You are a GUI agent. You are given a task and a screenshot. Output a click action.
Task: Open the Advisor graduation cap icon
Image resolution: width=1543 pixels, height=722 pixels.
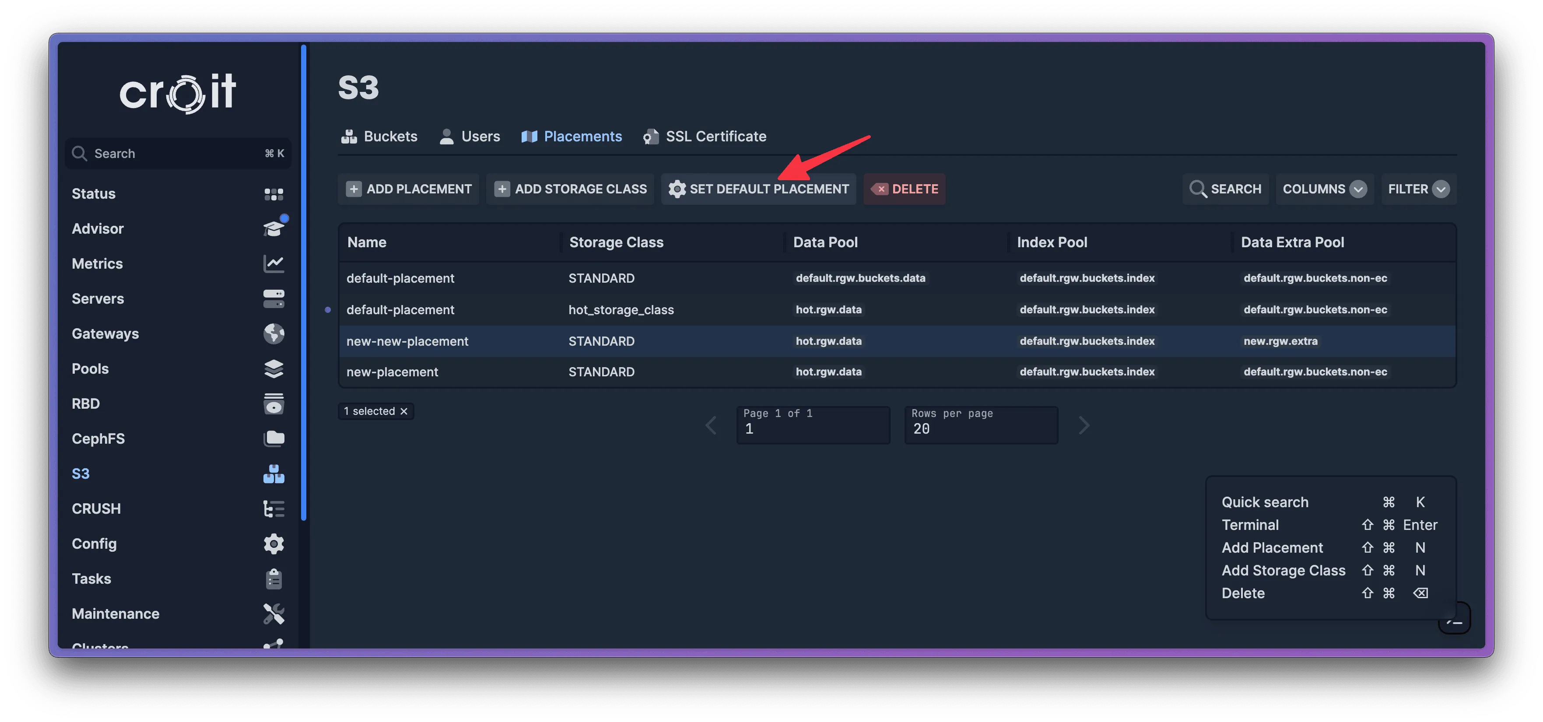pos(273,229)
